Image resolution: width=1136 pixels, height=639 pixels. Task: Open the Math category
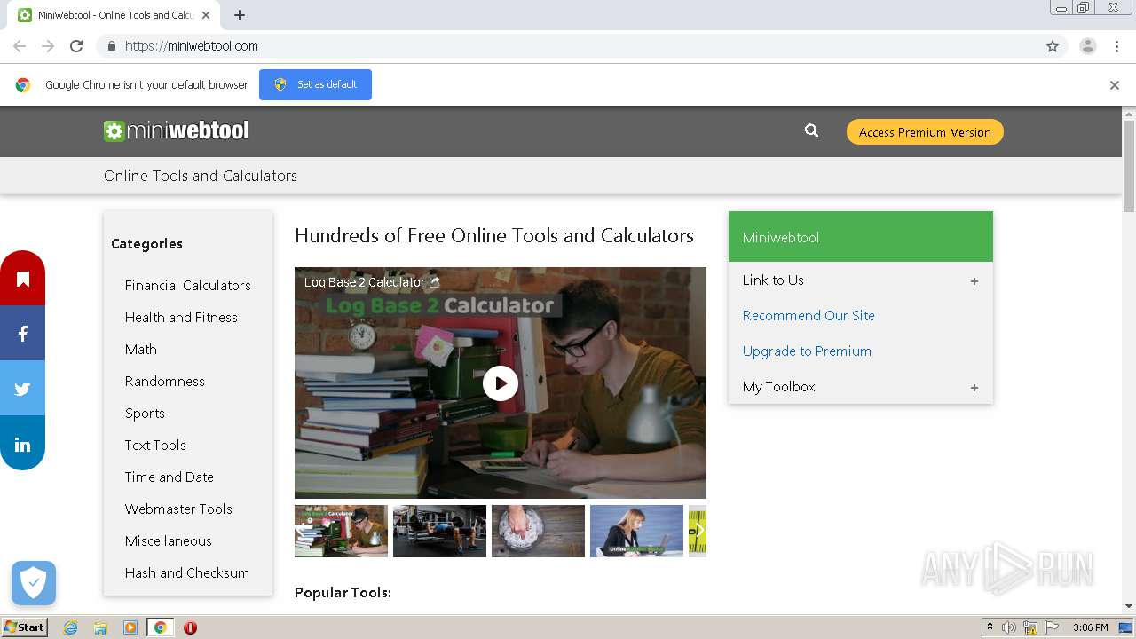pos(140,349)
